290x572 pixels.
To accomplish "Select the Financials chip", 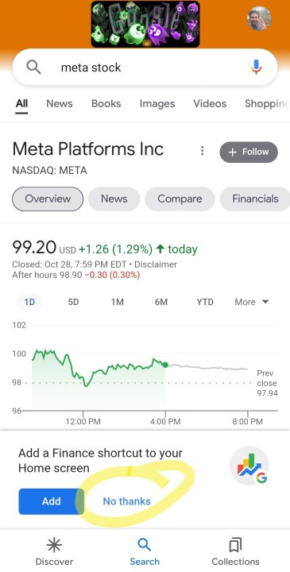I will [255, 199].
